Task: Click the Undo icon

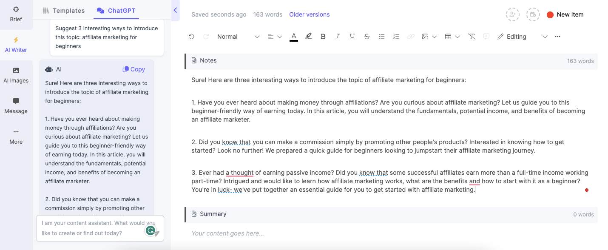Action: pyautogui.click(x=191, y=37)
